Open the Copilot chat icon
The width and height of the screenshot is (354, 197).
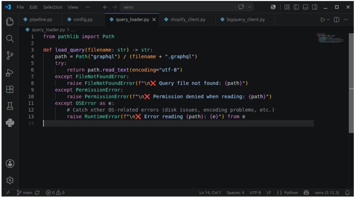point(241,7)
